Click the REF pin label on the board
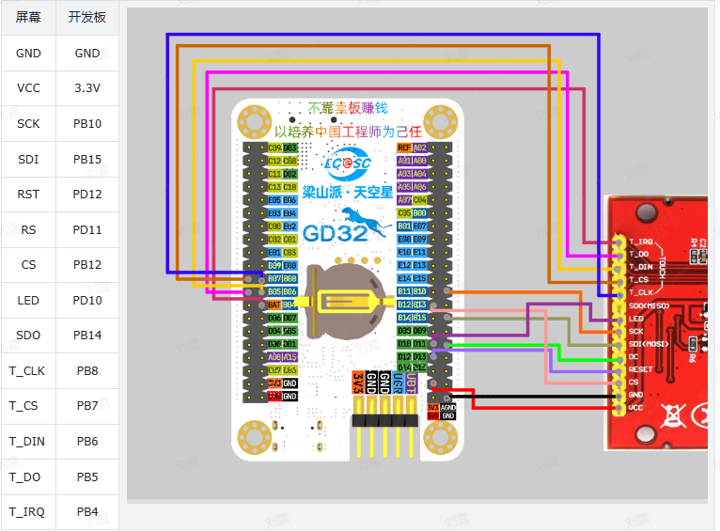Screen dimensions: 720x531 tap(404, 148)
